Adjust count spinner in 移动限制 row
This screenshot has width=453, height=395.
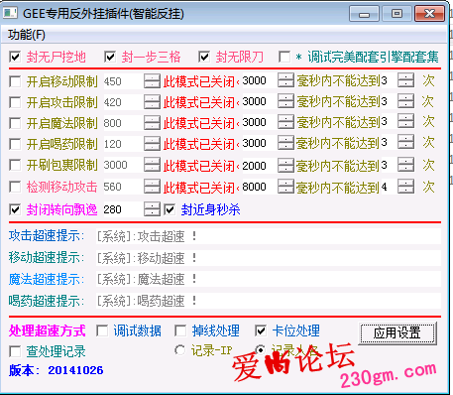(405, 80)
